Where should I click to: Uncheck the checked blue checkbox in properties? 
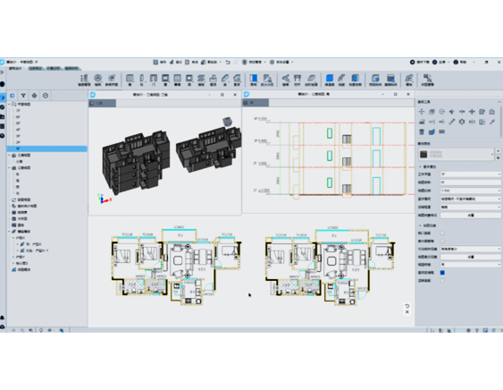click(442, 273)
